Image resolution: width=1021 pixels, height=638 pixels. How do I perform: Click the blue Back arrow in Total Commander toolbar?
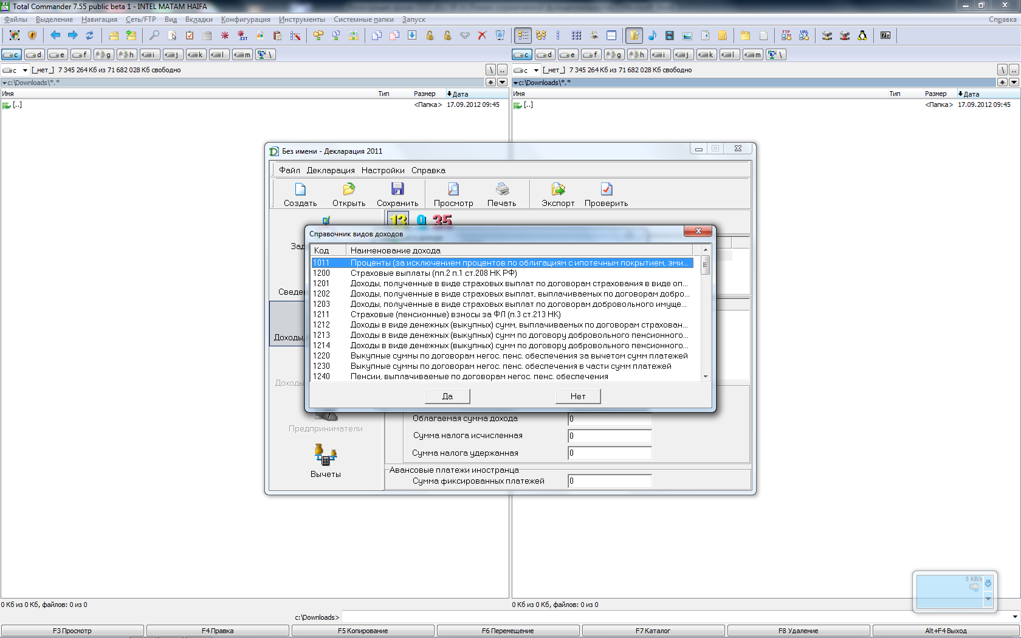(55, 35)
